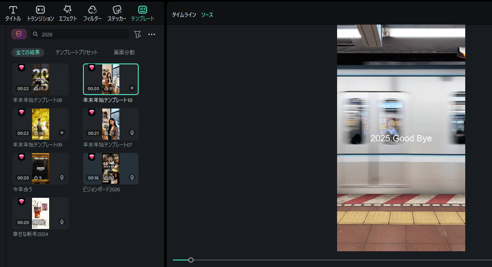Open the filter funnel icon options
Viewport: 492px width, 267px height.
click(x=137, y=34)
